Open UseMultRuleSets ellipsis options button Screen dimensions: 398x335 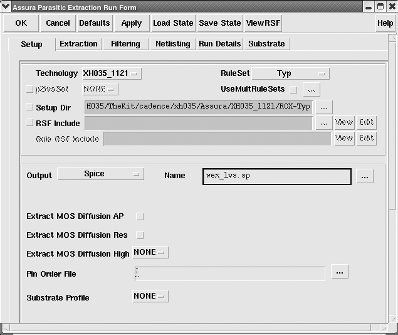pos(312,90)
